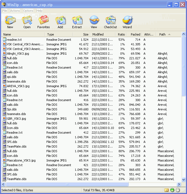Screen dimensions: 187x194
Task: Click the horizontal scrollbar right arrow
Action: pyautogui.click(x=179, y=184)
